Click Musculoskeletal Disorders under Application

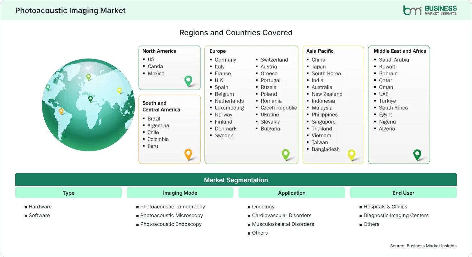click(283, 224)
